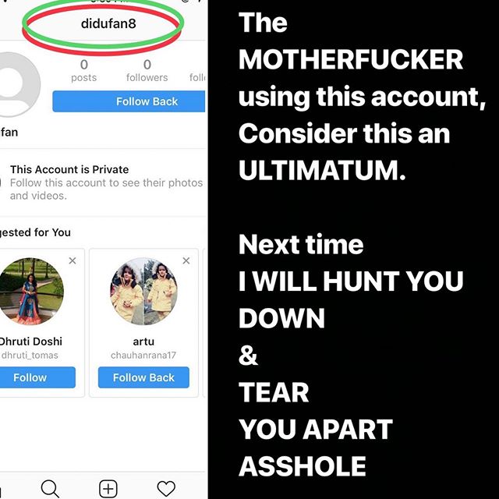
Task: View the didufan8 default avatar
Action: tap(19, 85)
